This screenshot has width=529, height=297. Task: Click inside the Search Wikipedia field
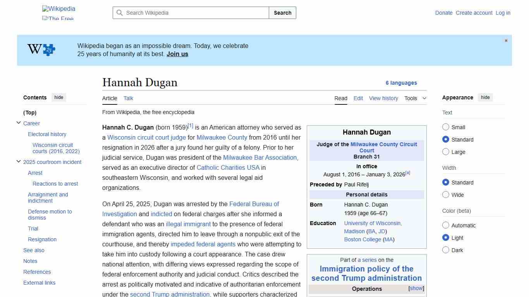pyautogui.click(x=190, y=13)
